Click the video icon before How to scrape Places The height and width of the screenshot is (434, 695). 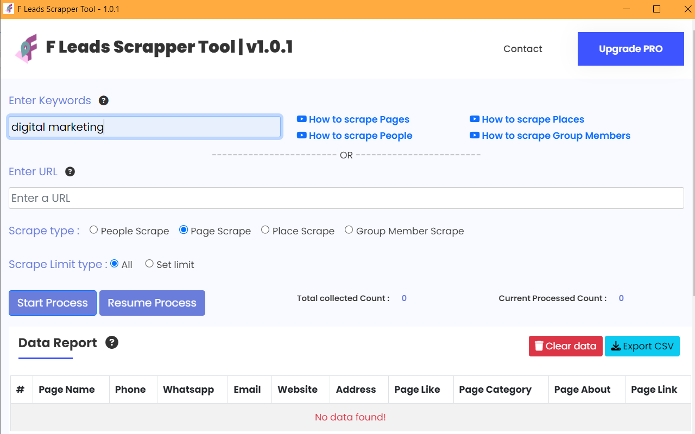(475, 119)
